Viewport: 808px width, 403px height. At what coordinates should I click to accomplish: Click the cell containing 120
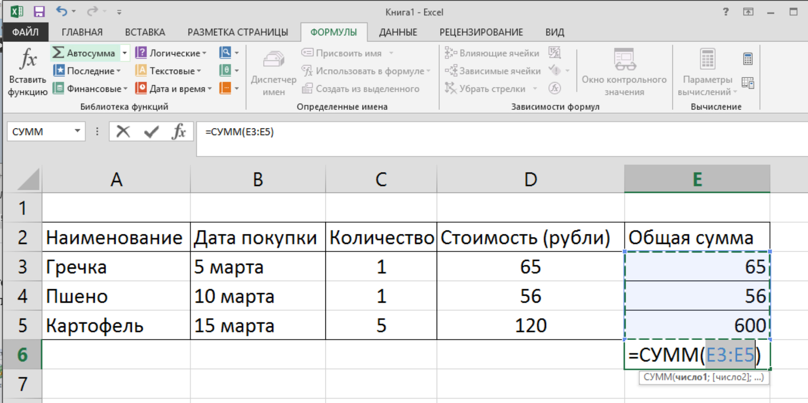pos(530,325)
